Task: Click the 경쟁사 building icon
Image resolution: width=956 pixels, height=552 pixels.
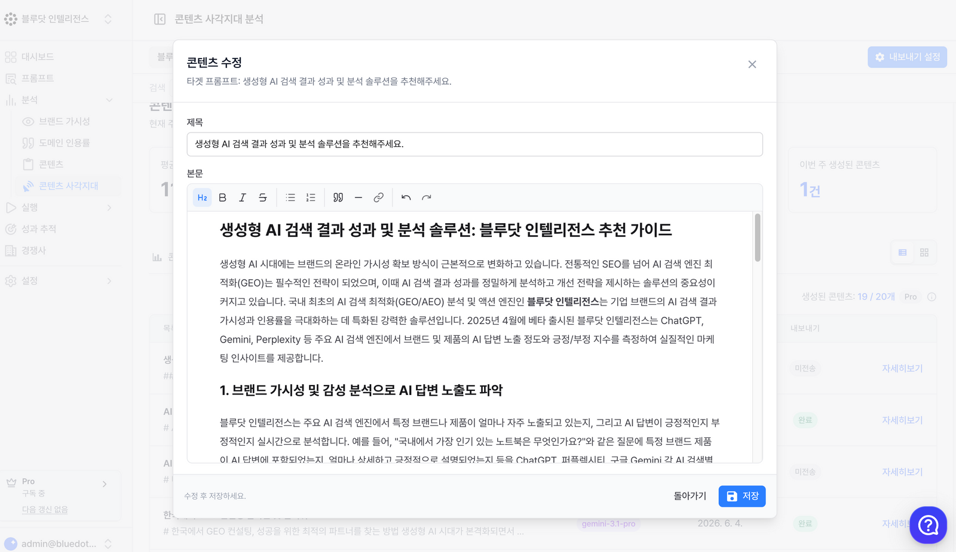Action: 11,251
